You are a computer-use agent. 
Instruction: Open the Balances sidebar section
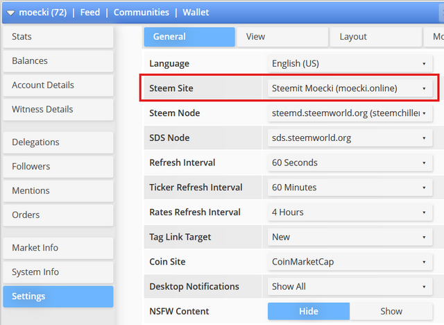58,61
